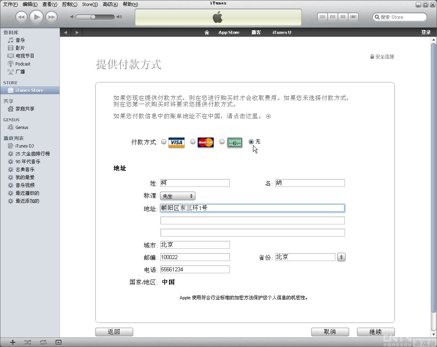Click inside the 搜索 Store search field
Screen dimensions: 437x347
(x=399, y=17)
